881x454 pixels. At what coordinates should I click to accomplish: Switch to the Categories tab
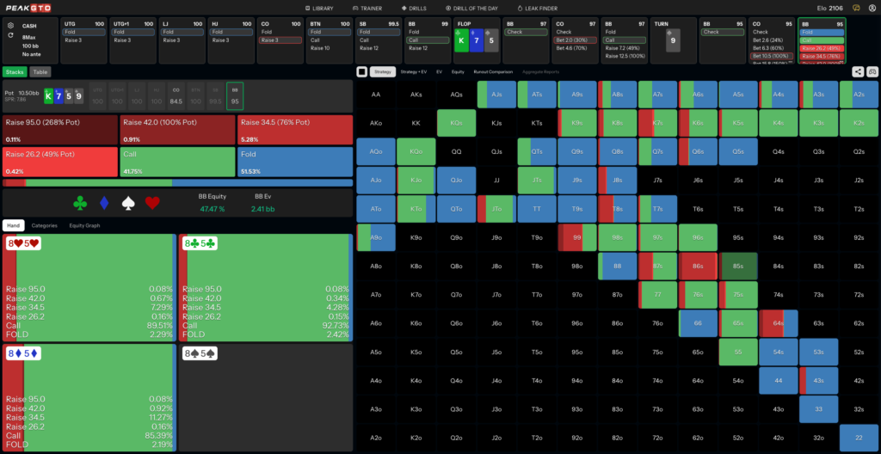[x=45, y=225]
